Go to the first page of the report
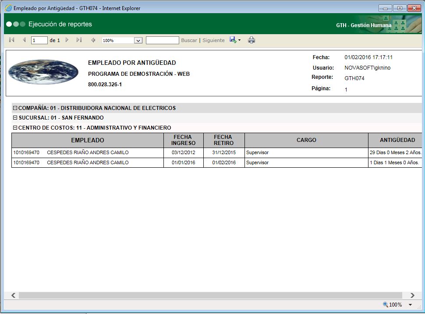Viewport: 425px width, 314px height. 11,40
